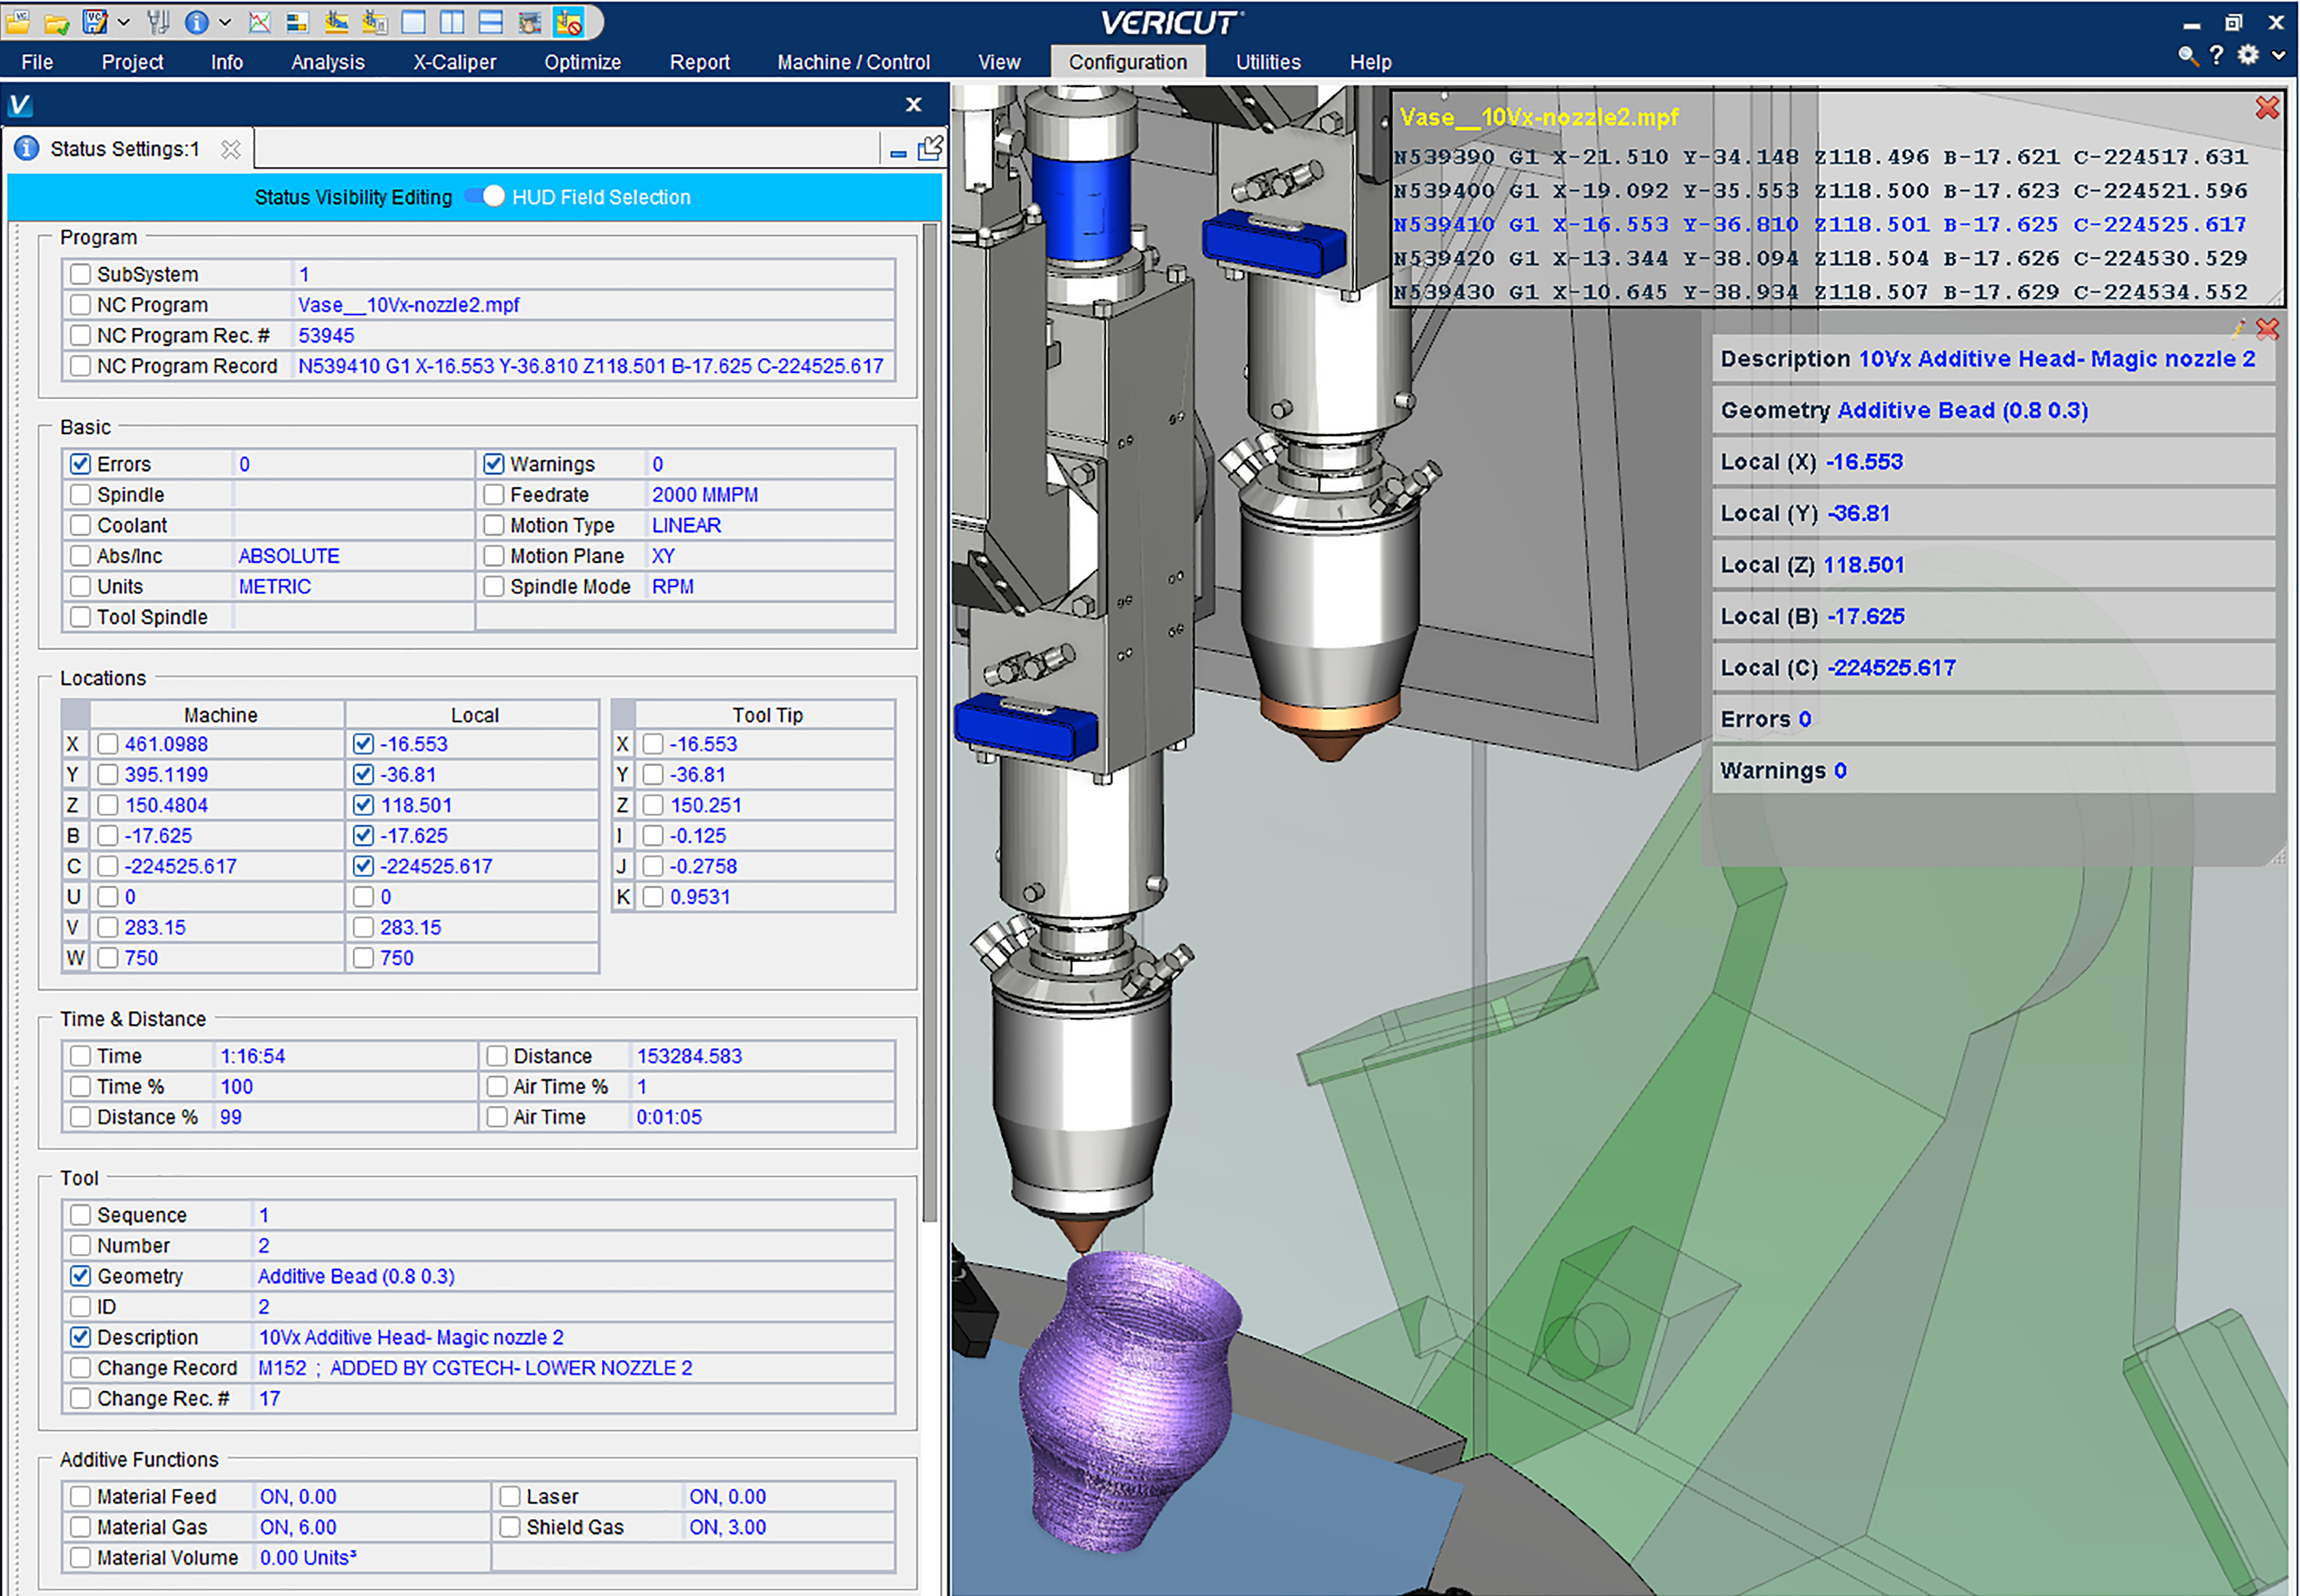Click the Change Record value 'M152 ; ADDED BY CGTECH- LOWER NOZZLE 2'
This screenshot has width=2300, height=1596.
(475, 1368)
